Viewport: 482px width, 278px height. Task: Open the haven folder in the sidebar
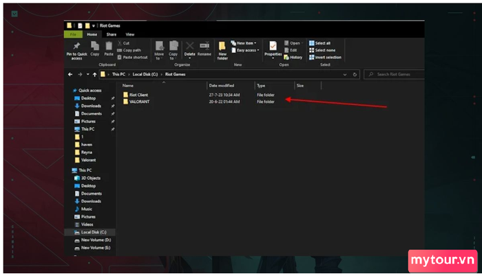point(83,145)
